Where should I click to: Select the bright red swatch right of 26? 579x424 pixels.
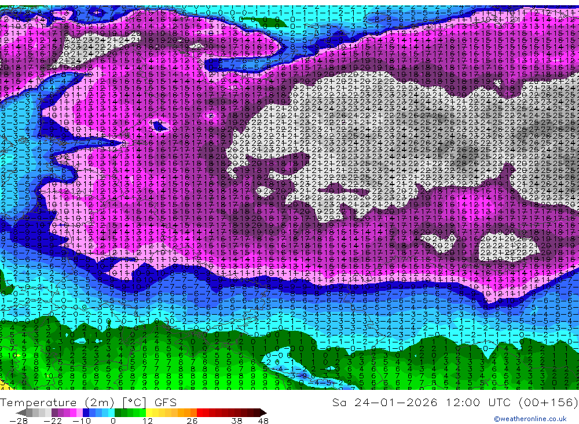pos(200,413)
